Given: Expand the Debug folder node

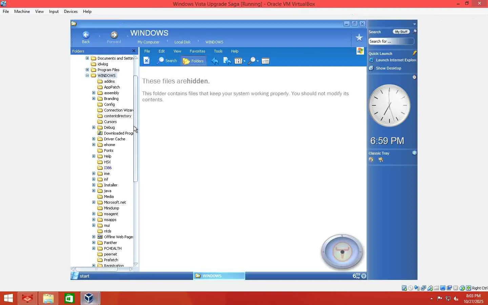Looking at the screenshot, I should coord(94,127).
